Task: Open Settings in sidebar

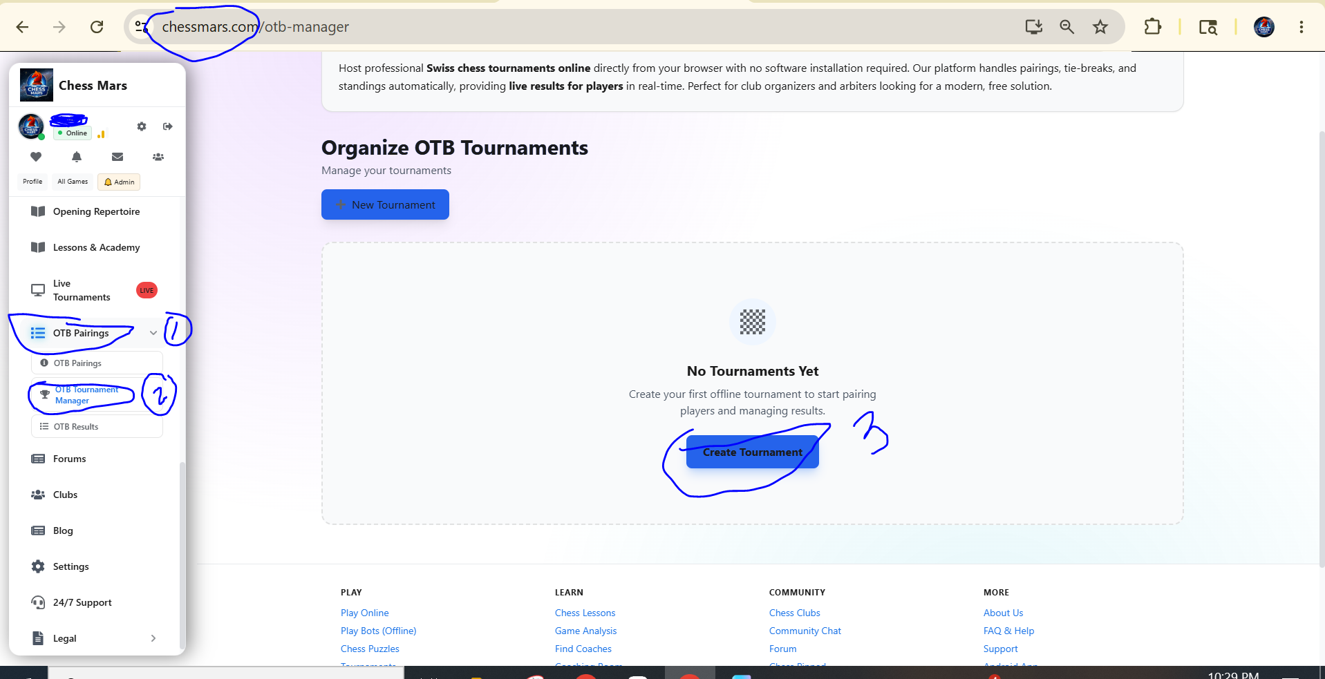Action: 95,566
